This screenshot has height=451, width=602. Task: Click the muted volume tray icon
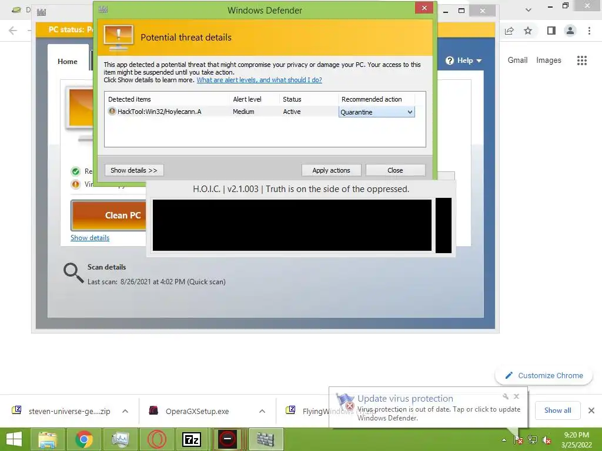point(546,440)
